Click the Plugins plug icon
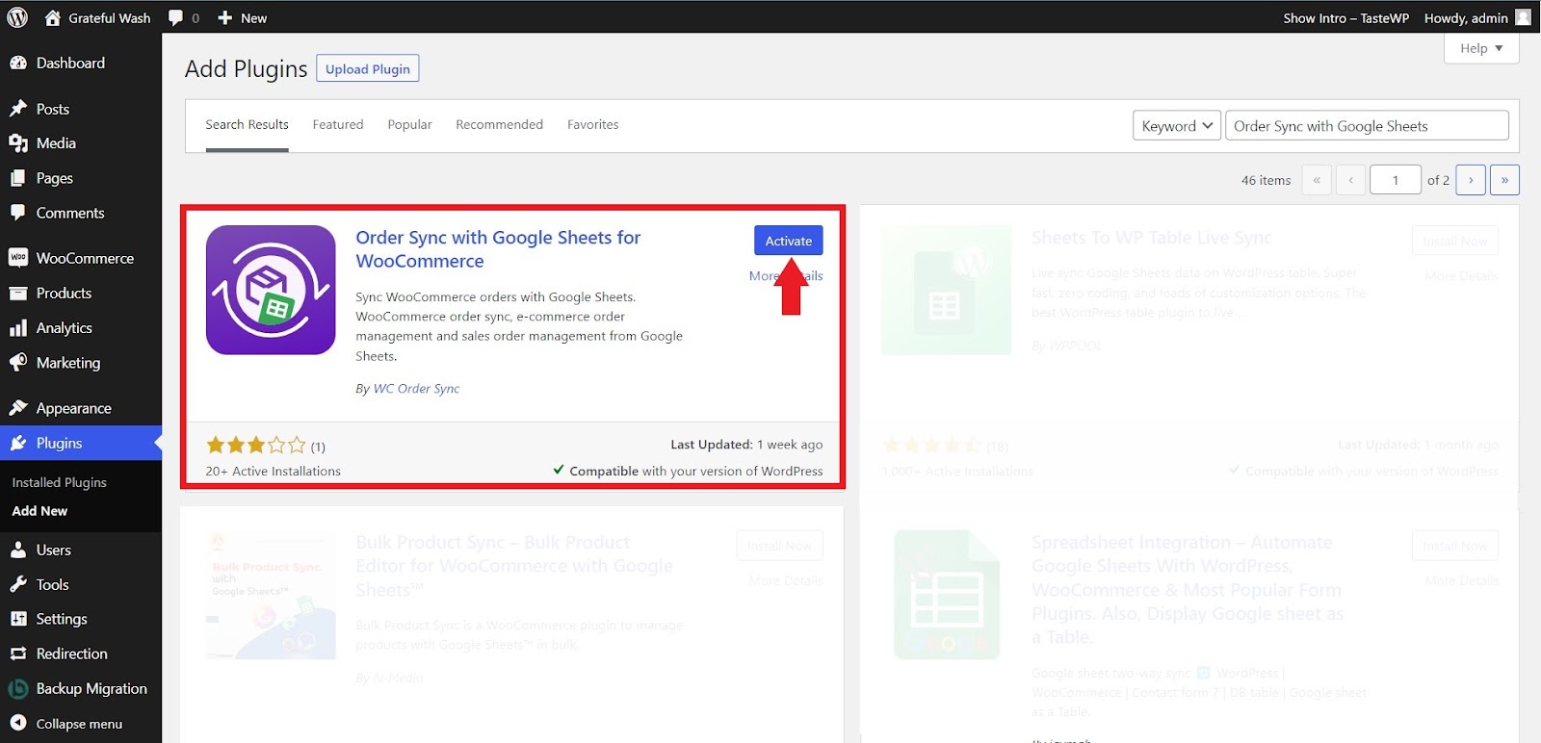This screenshot has height=743, width=1541. 18,443
